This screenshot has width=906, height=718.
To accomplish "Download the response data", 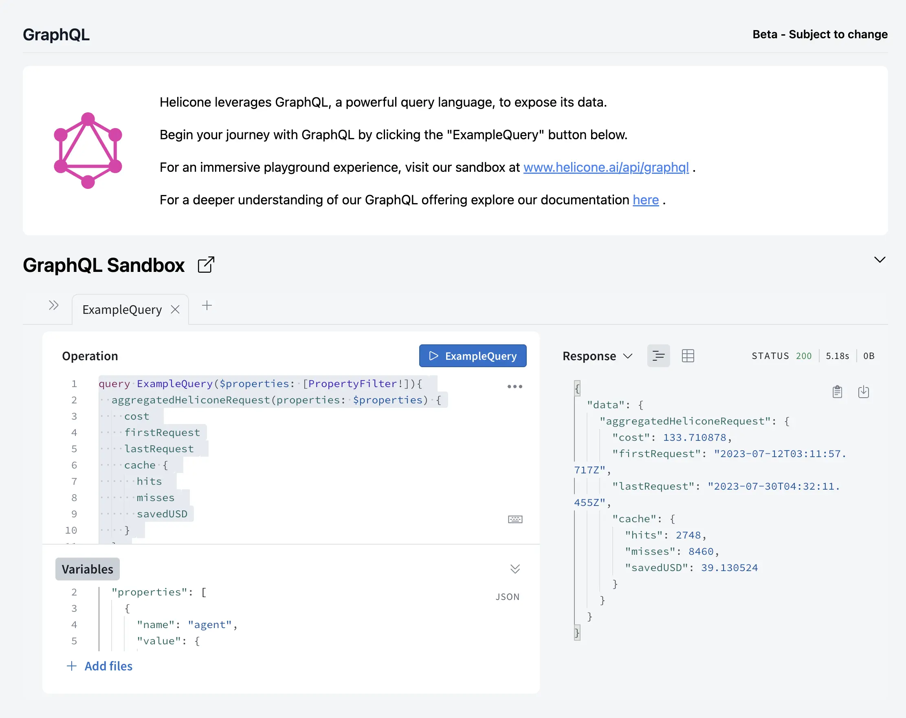I will [864, 391].
